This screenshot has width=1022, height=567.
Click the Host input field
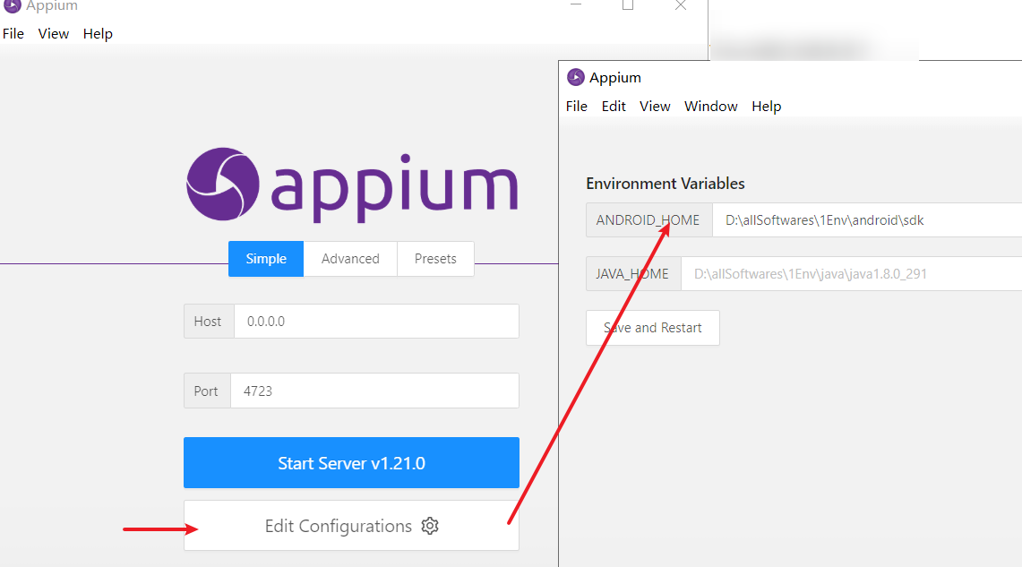[x=376, y=322]
